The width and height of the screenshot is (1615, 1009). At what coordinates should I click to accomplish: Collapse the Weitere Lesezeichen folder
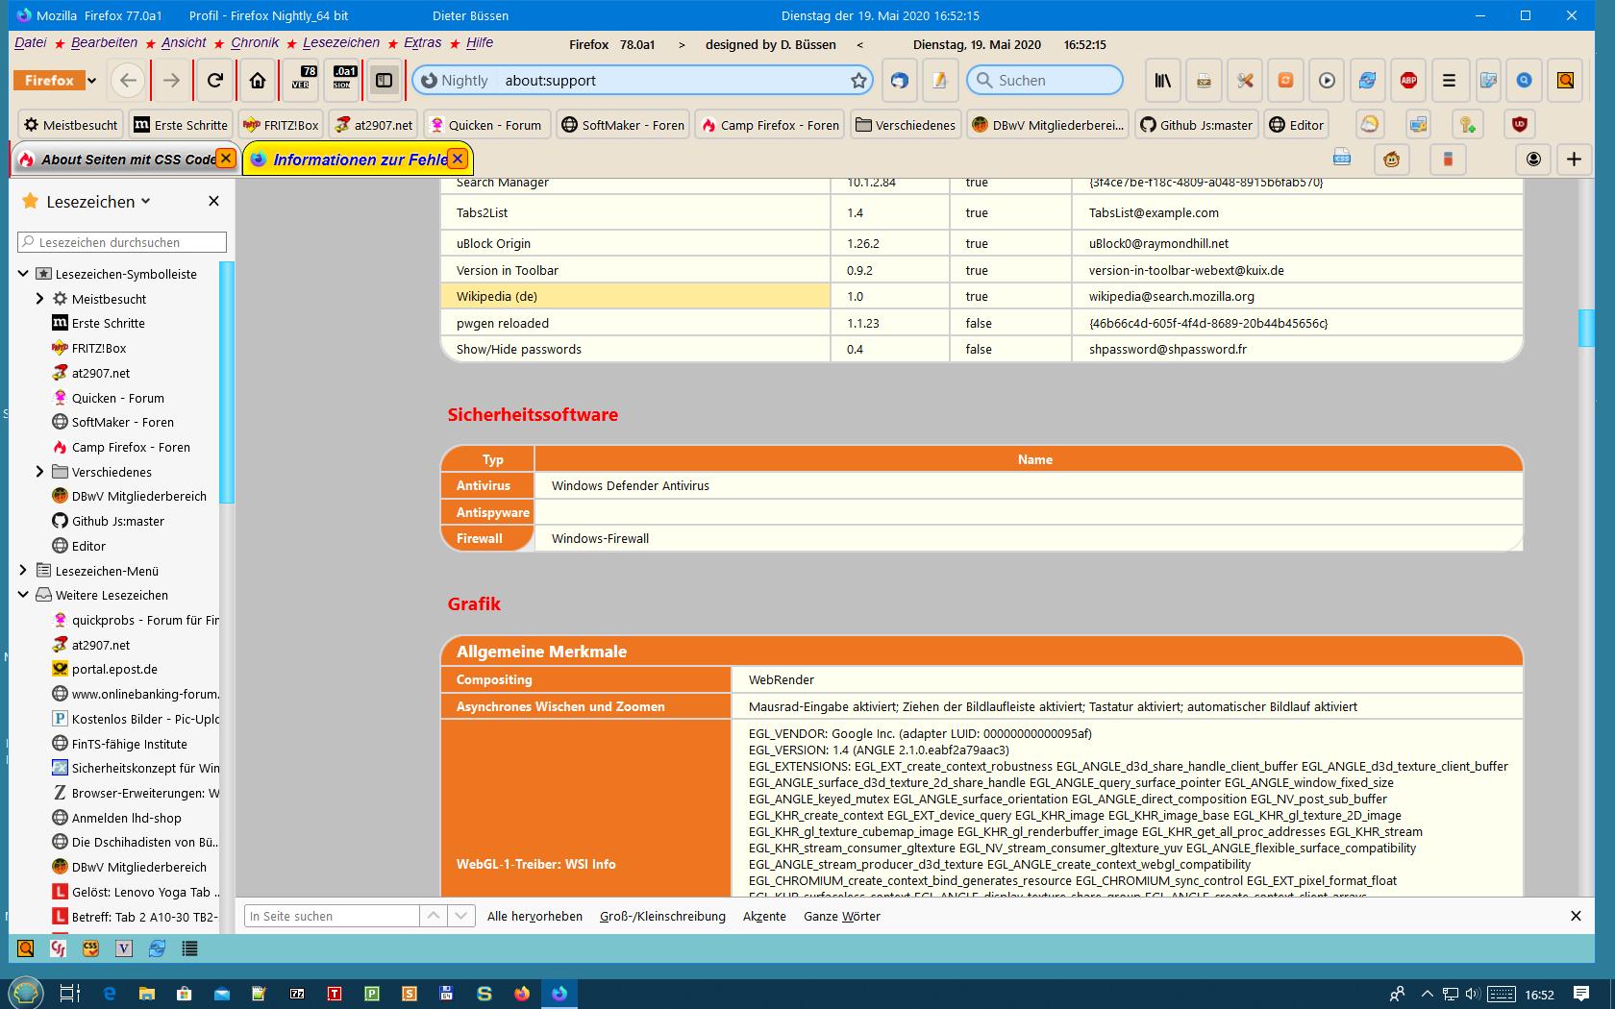[23, 595]
